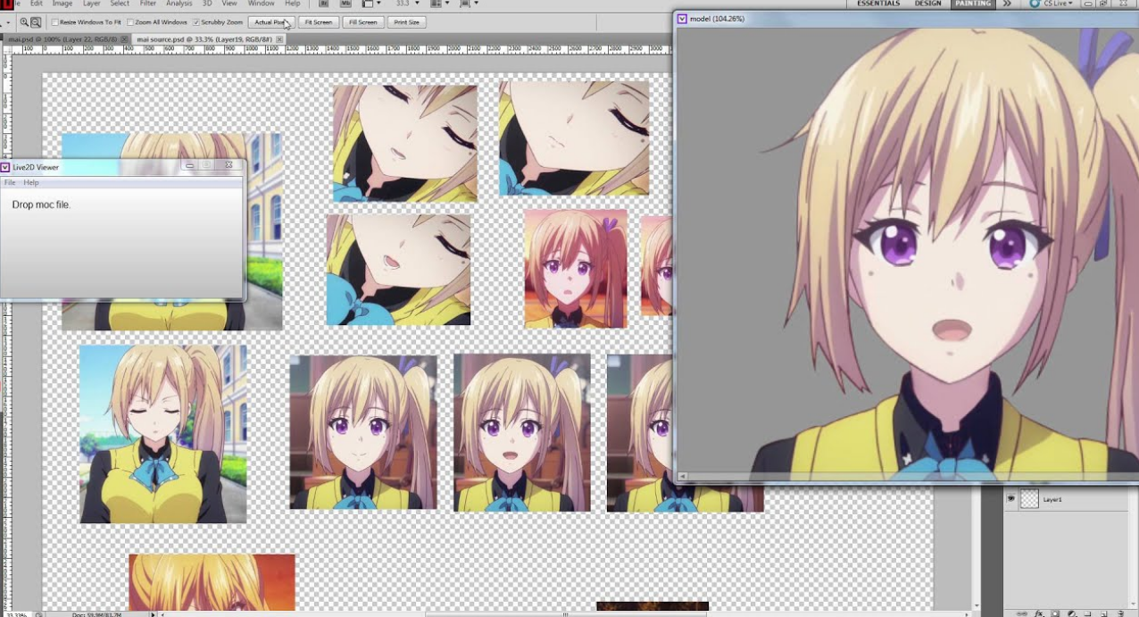This screenshot has width=1139, height=617.
Task: Open File menu in Live2D Viewer
Action: point(10,182)
